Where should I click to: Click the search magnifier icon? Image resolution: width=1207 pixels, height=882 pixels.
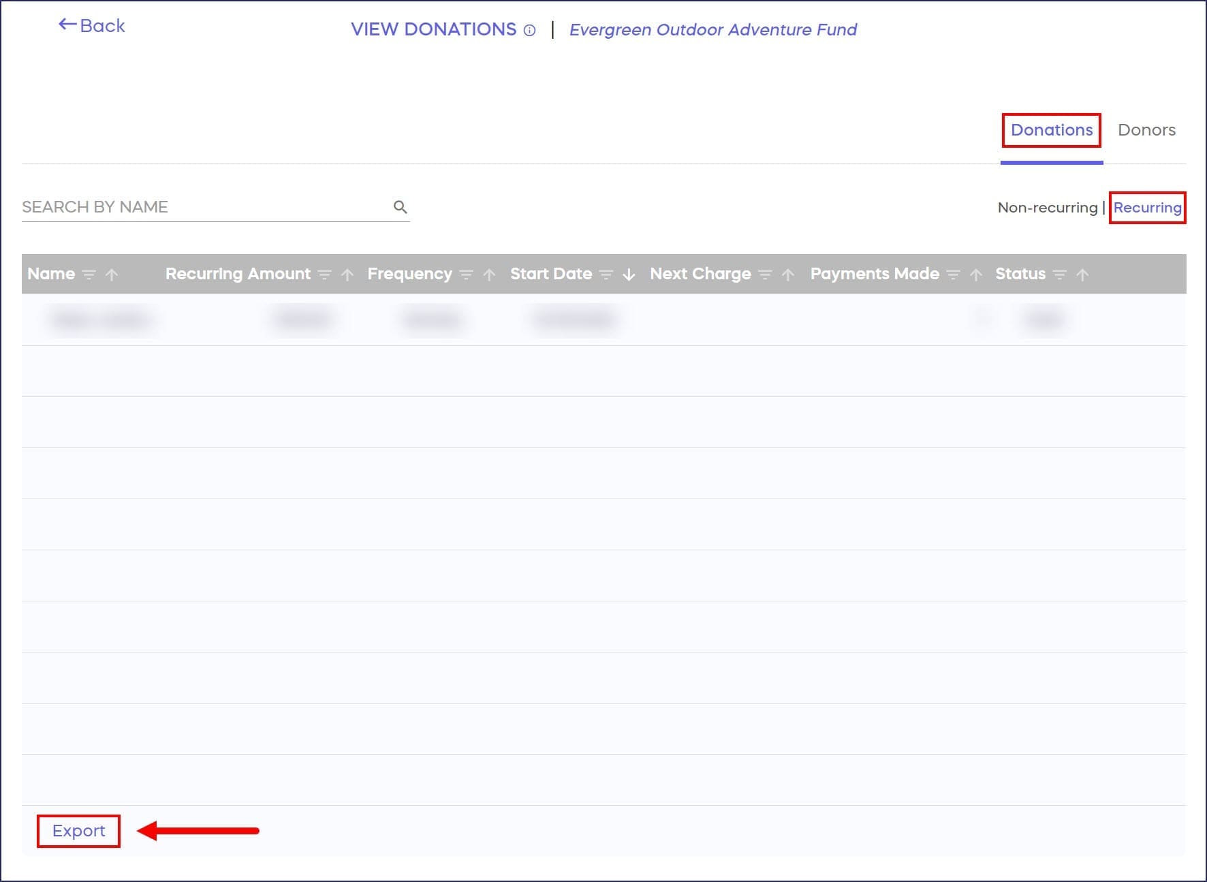401,207
